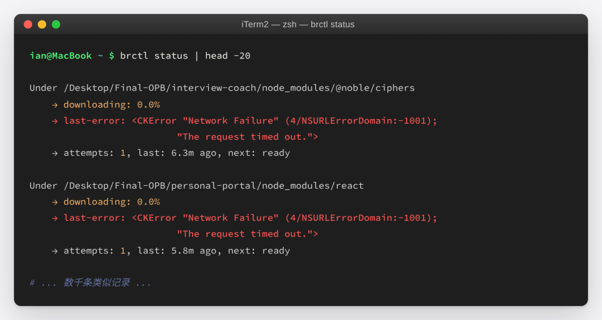Select the @noble/ciphers path line
The height and width of the screenshot is (320, 602).
[222, 88]
